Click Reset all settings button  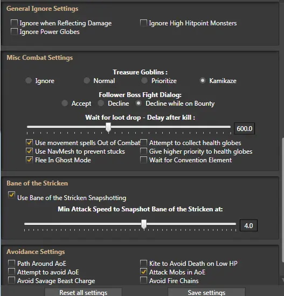tap(84, 292)
